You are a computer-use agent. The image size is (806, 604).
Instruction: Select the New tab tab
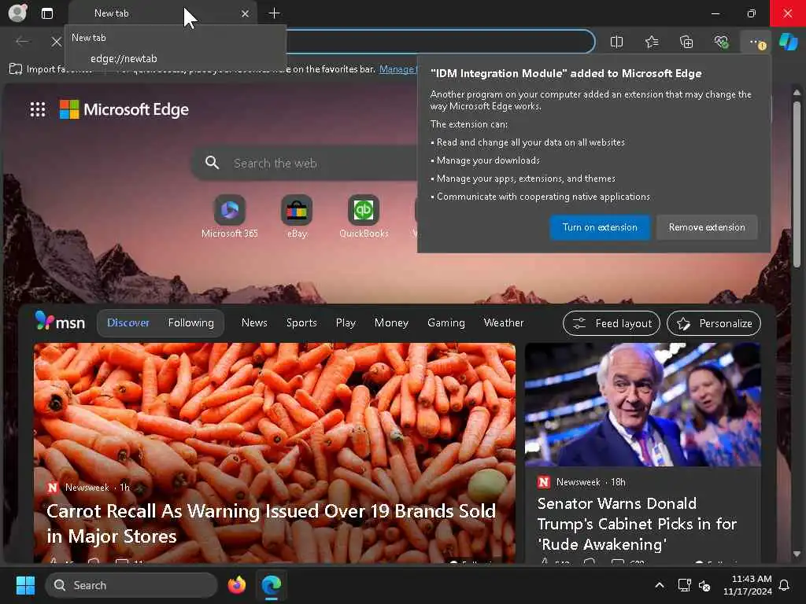(161, 13)
